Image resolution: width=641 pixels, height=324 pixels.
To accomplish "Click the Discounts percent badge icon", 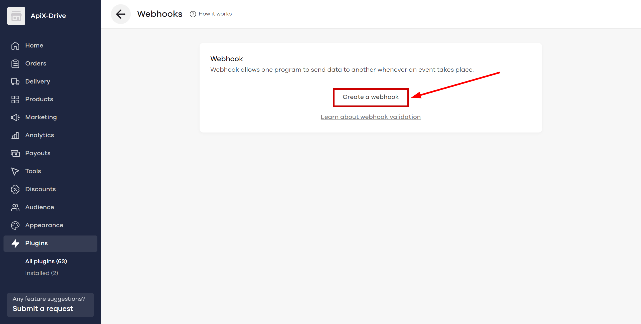I will (x=15, y=189).
